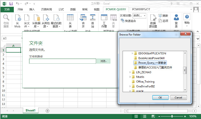
Task: Click the Share (共享) icon
Action: coord(114,21)
